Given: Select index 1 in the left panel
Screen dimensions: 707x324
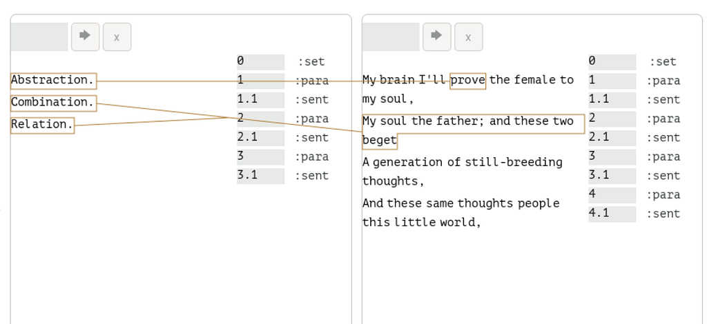Looking at the screenshot, I should tap(260, 81).
